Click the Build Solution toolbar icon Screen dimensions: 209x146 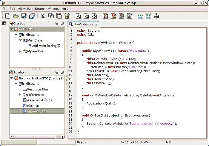point(148,16)
